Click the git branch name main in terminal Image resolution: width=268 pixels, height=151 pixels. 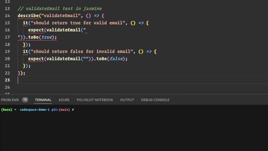[x=64, y=109]
